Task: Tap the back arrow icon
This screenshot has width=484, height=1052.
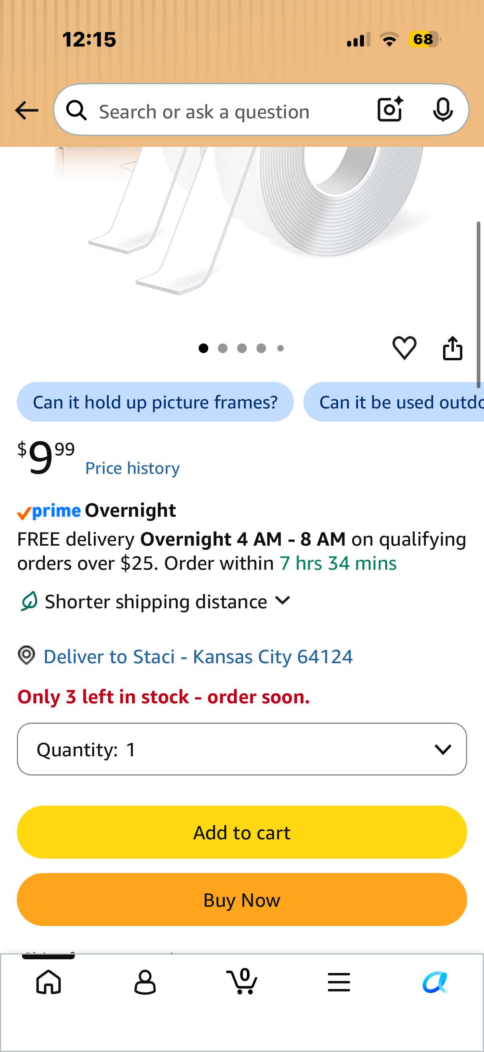Action: 26,110
